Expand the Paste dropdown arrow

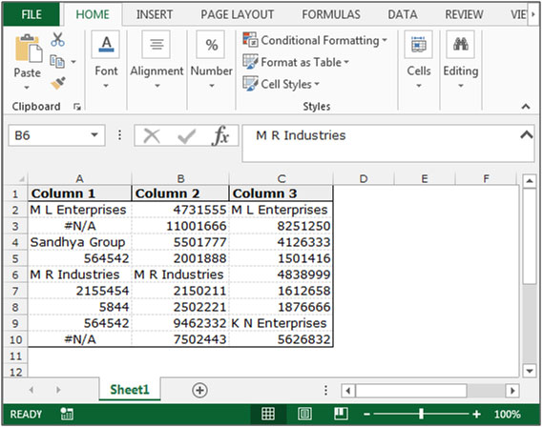[27, 88]
